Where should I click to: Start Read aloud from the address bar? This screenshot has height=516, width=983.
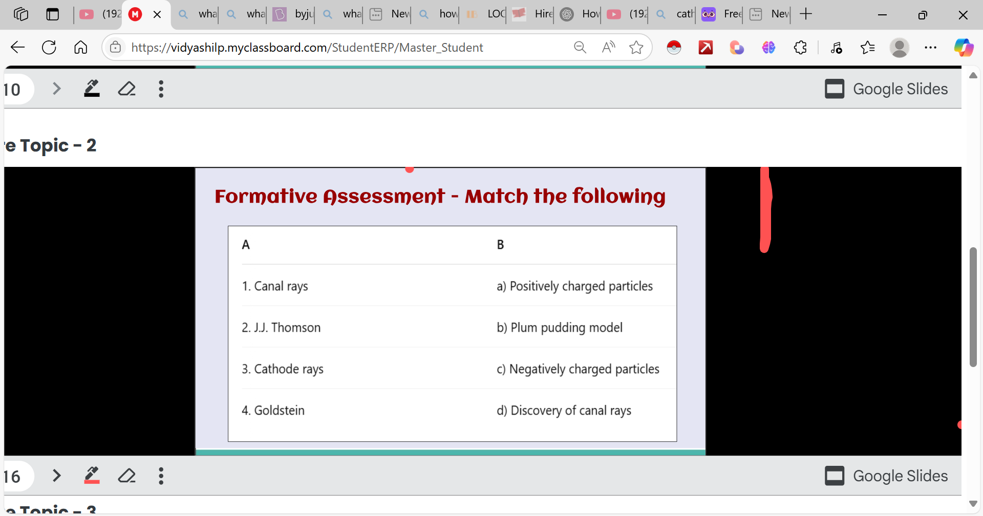[608, 47]
